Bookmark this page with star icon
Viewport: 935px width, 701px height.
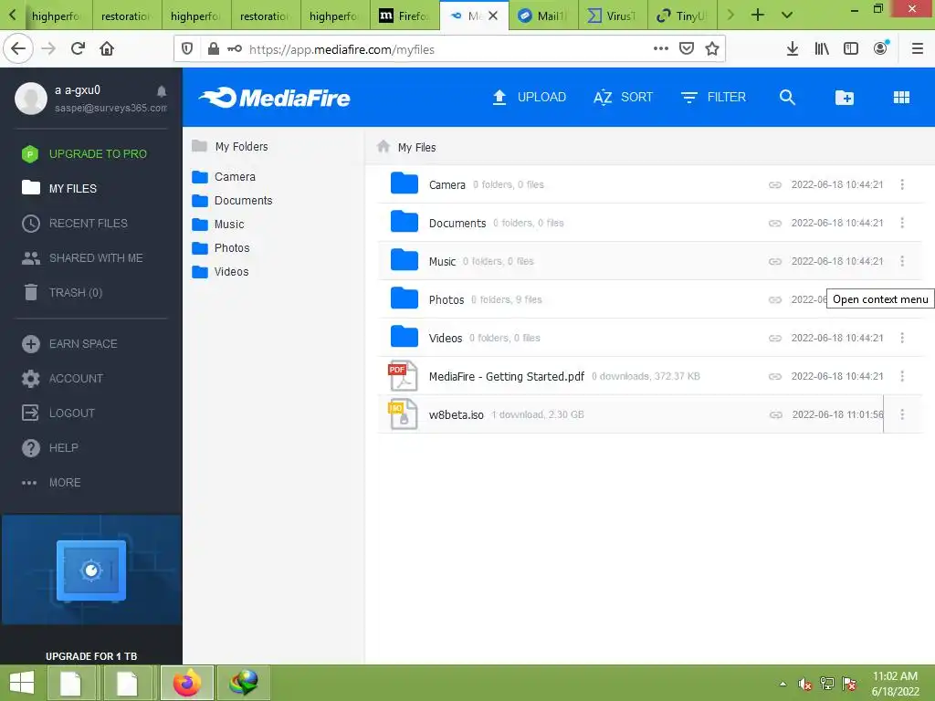712,49
